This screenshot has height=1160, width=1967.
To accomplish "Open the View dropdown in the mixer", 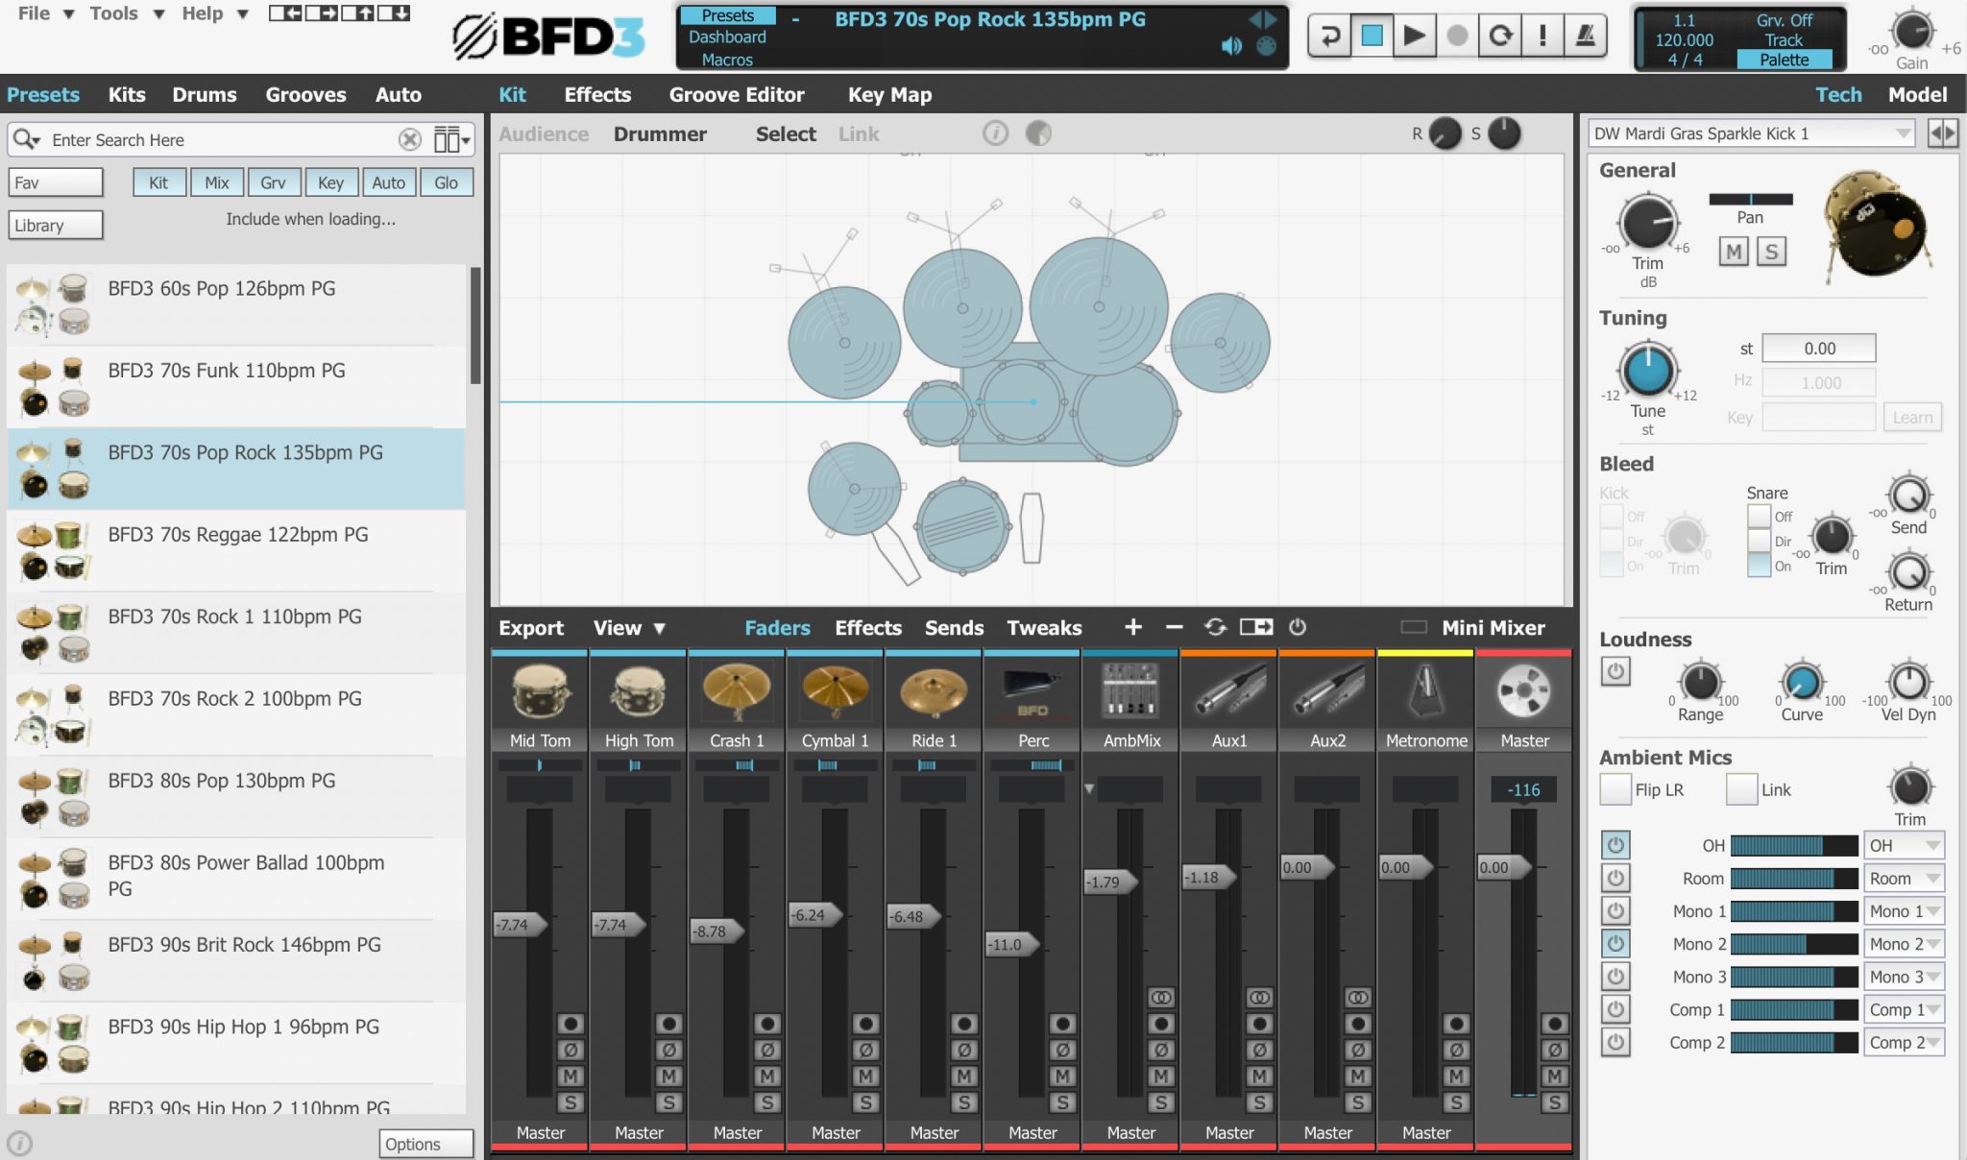I will (x=629, y=627).
